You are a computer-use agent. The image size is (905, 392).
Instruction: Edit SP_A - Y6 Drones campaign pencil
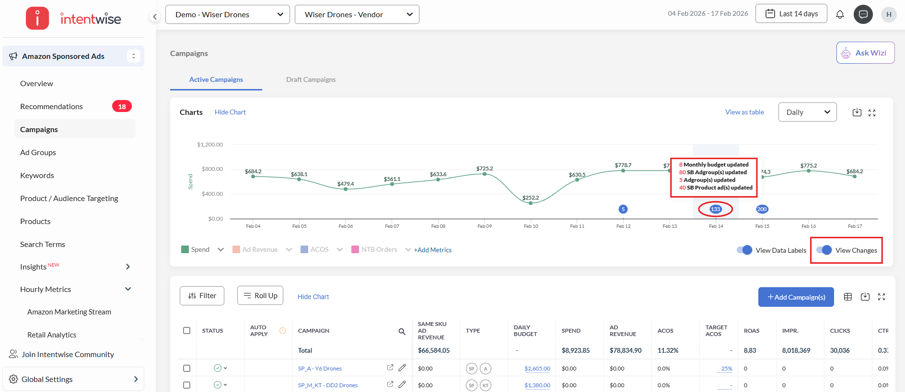click(x=402, y=368)
